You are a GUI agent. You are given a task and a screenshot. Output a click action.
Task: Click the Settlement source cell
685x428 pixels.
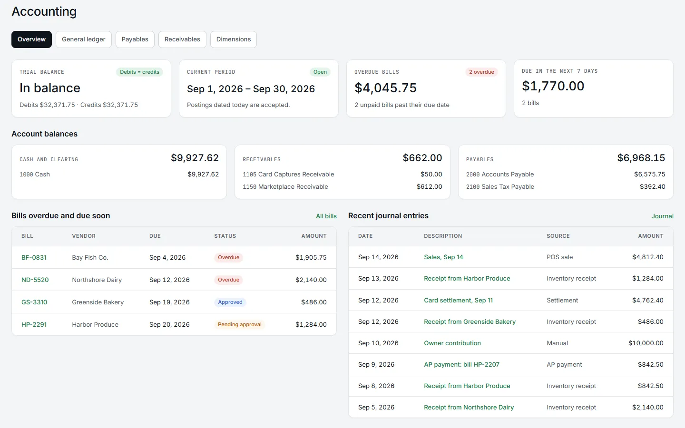562,300
